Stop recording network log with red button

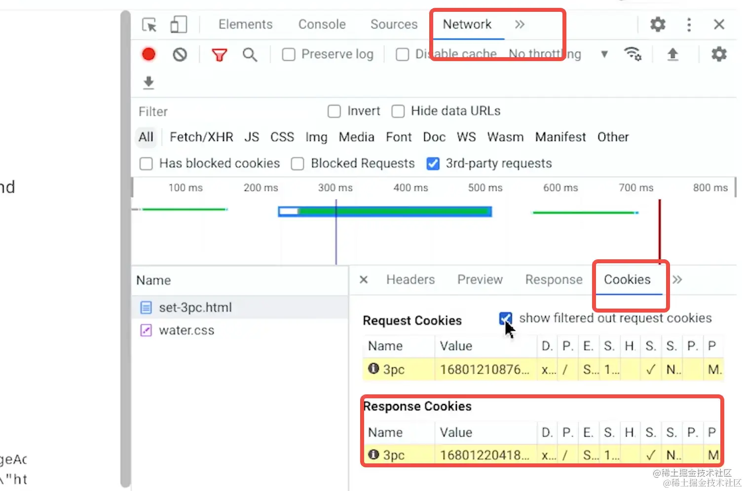click(149, 54)
